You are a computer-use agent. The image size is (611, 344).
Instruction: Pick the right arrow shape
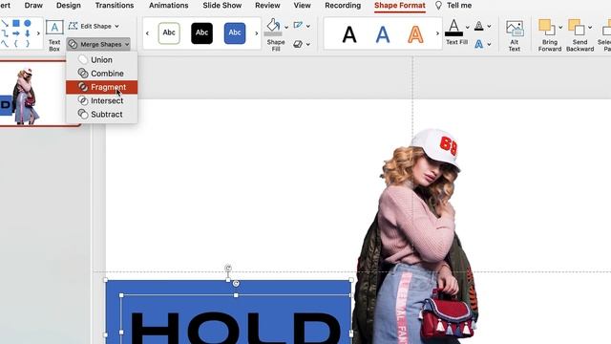pyautogui.click(x=16, y=33)
